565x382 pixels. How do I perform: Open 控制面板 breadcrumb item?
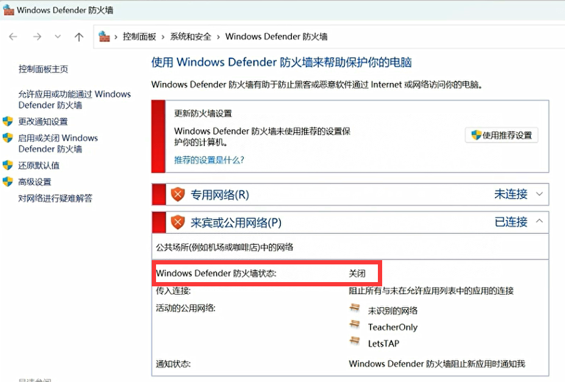tap(139, 37)
